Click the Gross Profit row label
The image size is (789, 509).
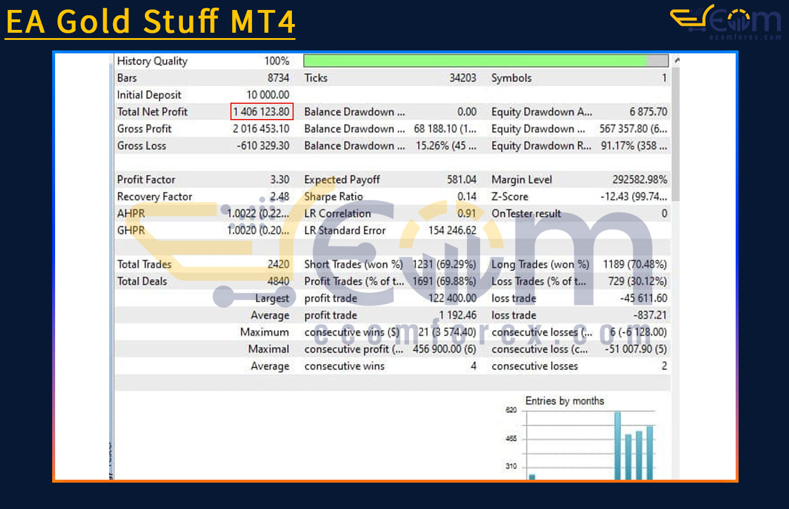click(144, 129)
